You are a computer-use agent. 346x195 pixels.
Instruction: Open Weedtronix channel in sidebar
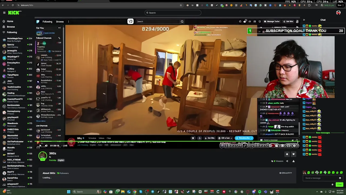[17, 125]
